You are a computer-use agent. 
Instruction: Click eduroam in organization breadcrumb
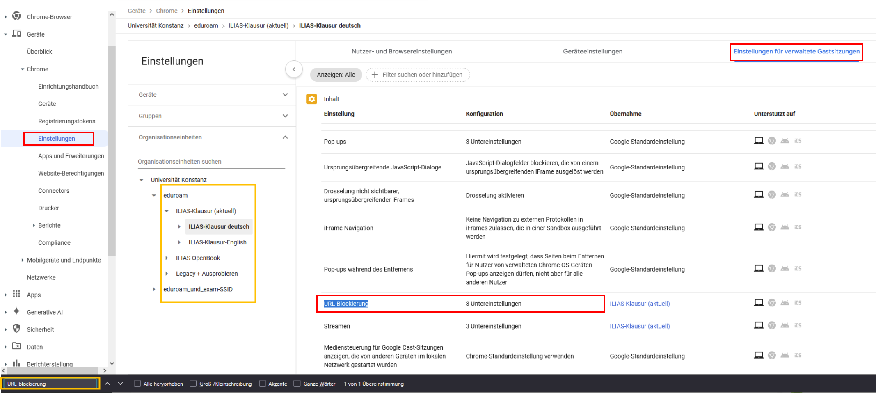coord(206,25)
